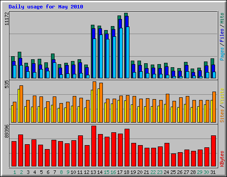Click the cyan pages bar for day 17
227x177 pixels.
click(x=121, y=53)
